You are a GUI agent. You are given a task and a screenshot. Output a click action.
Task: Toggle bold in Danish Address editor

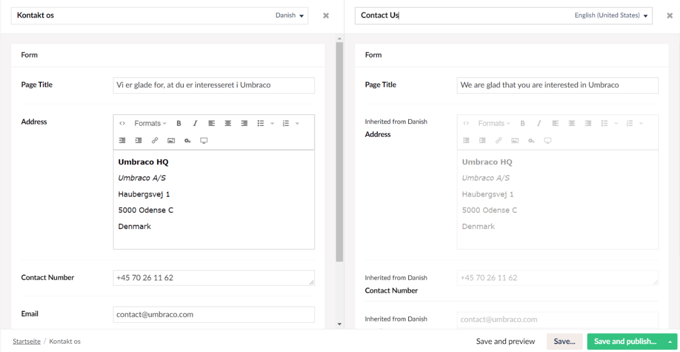tap(179, 124)
